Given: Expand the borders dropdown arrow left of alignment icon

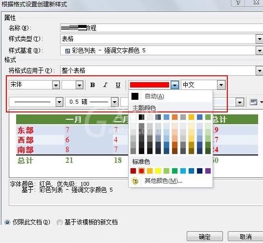Looking at the screenshot, I should (240, 102).
